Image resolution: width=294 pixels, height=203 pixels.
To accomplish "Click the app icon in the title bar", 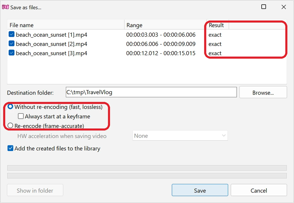I will pyautogui.click(x=5, y=7).
